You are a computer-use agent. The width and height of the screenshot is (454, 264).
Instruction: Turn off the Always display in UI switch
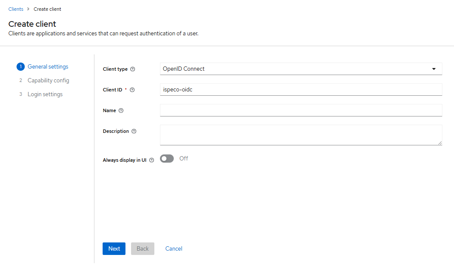click(x=166, y=158)
